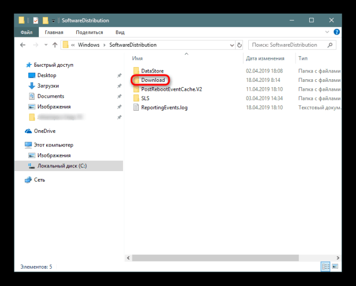Viewport: 356px width, 286px height.
Task: Open the Файл ribbon tab
Action: 26,32
